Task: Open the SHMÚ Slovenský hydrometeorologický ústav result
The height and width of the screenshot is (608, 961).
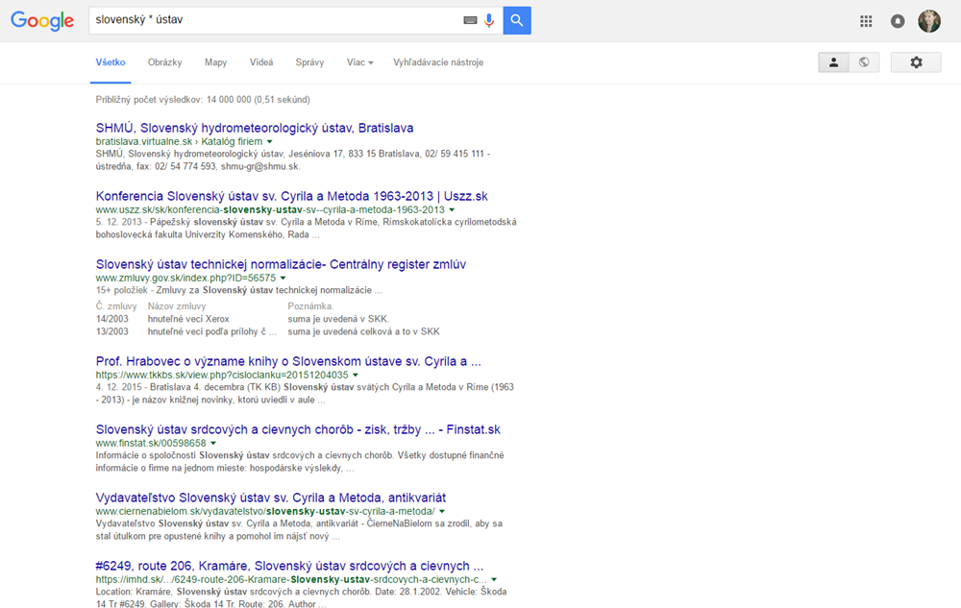Action: (x=255, y=128)
